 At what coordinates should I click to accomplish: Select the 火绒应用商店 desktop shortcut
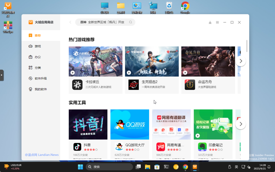[x=8, y=10]
